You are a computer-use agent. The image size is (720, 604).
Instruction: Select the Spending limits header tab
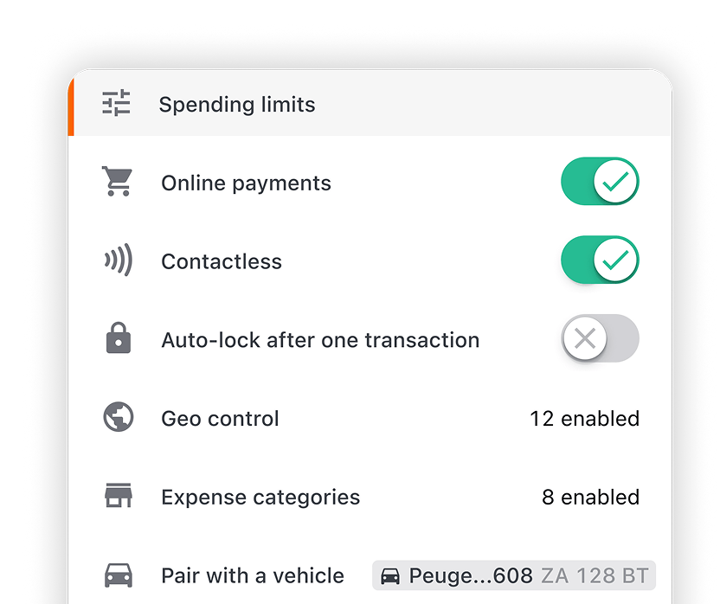370,103
